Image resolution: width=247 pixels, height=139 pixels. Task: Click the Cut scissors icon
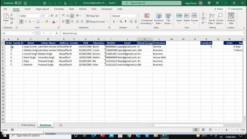coord(12,15)
